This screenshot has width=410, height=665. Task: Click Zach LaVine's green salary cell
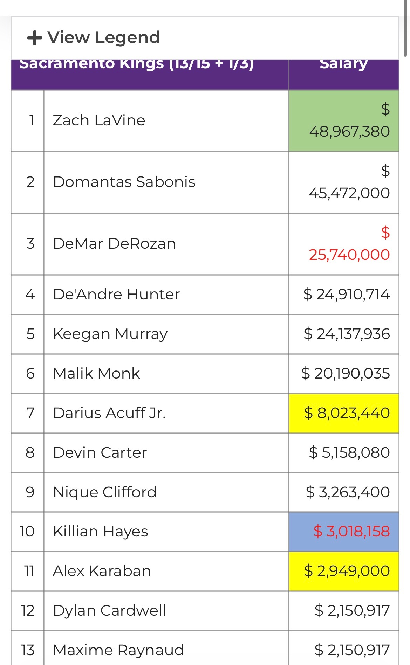coord(344,121)
